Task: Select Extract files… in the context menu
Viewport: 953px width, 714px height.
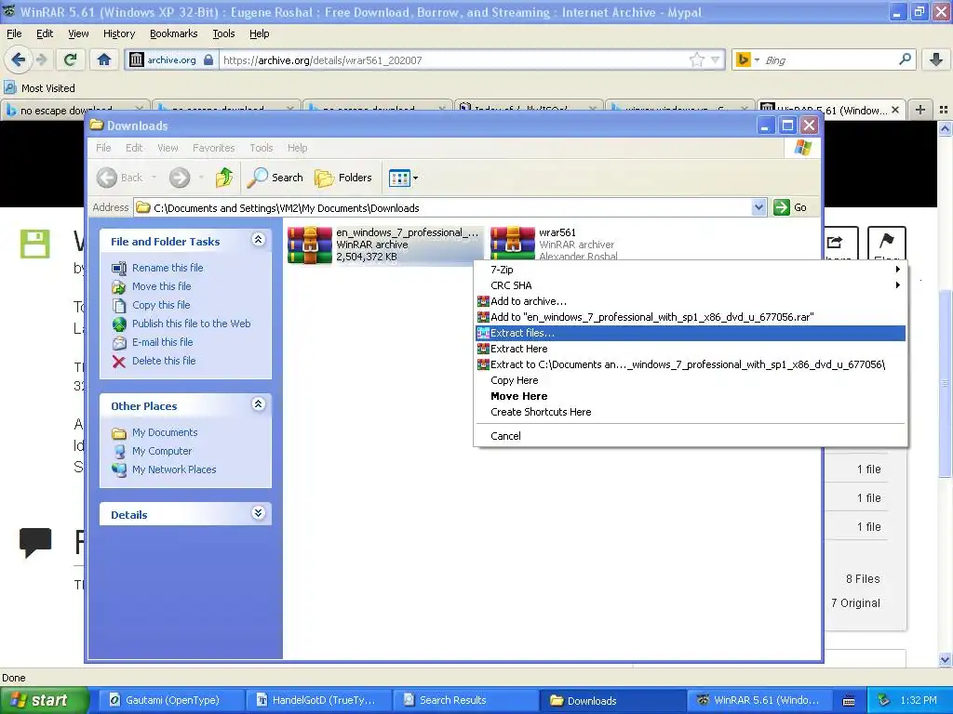Action: [690, 333]
